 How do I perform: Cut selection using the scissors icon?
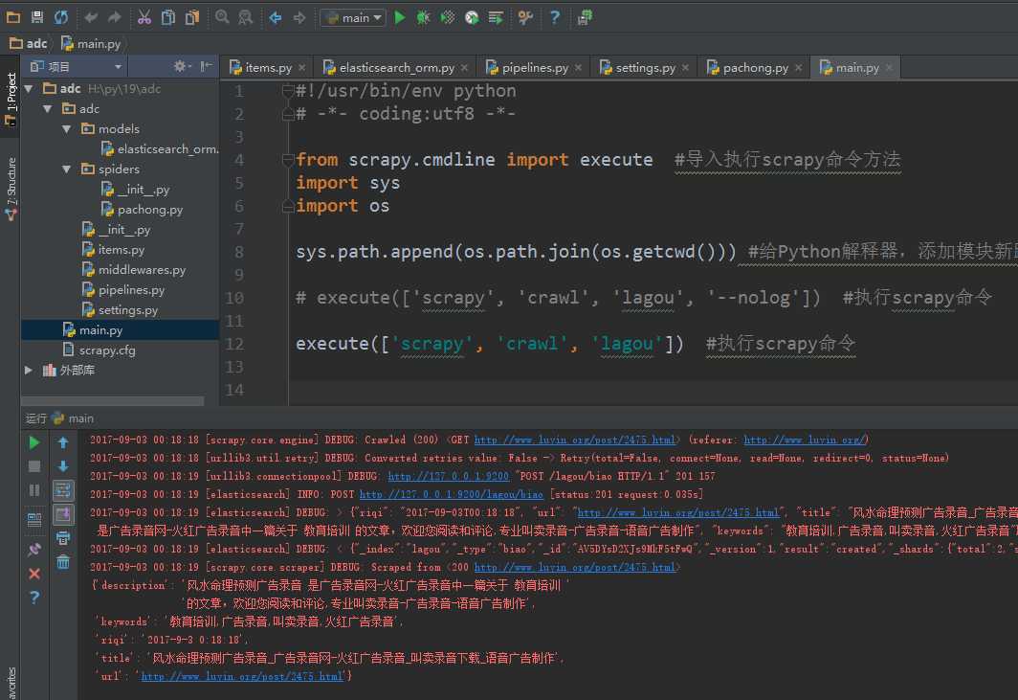click(144, 17)
